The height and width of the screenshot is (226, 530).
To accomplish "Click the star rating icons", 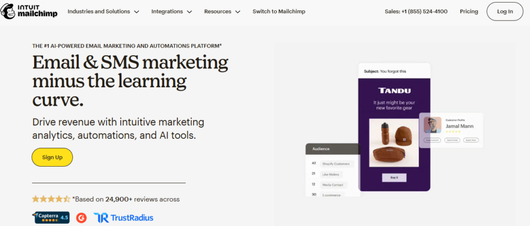I will [x=51, y=199].
